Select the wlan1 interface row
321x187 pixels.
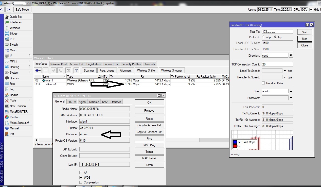[132, 80]
